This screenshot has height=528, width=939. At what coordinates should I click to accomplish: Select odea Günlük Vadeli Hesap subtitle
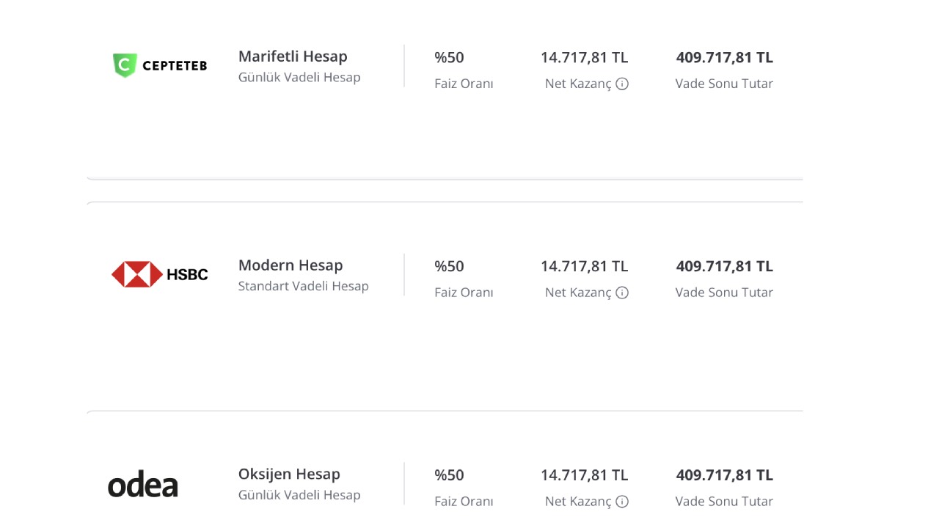[x=299, y=495]
